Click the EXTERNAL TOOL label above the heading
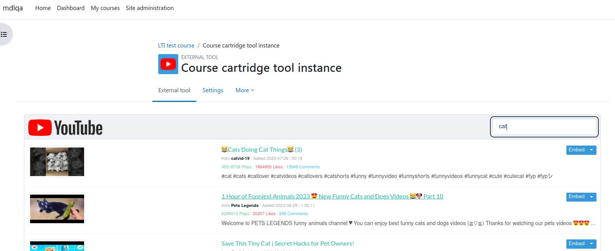615x251 pixels. [x=200, y=57]
